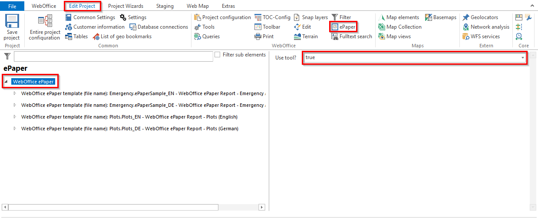Click the filter funnel icon beside search box

[7, 56]
